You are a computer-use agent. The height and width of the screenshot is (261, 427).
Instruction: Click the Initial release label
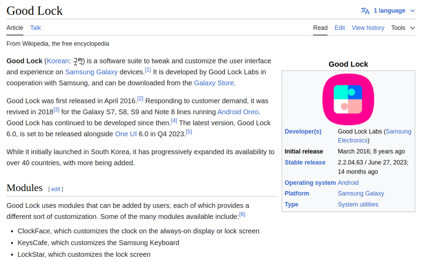point(304,152)
